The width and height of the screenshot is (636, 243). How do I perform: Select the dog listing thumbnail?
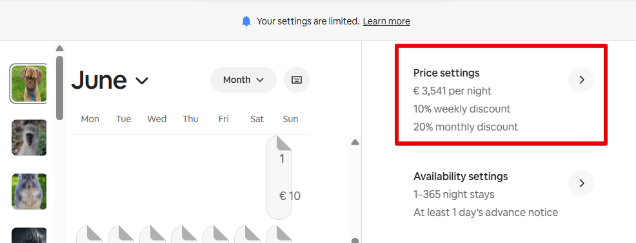click(x=29, y=84)
